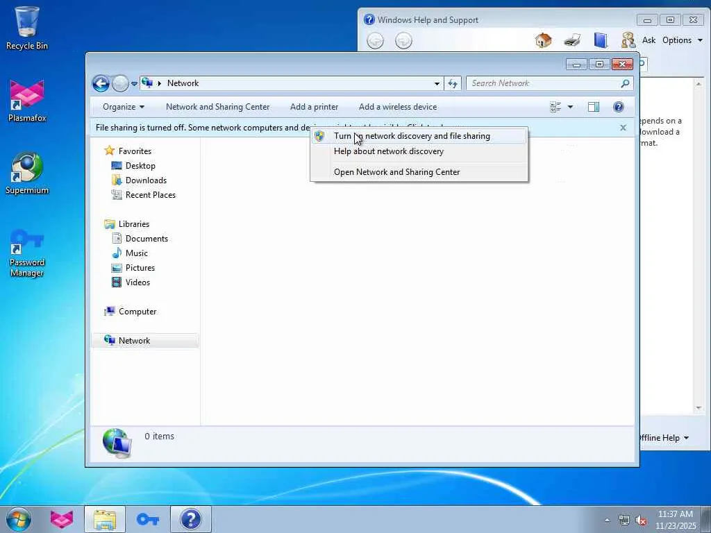Click Help and Support back button

tap(375, 41)
